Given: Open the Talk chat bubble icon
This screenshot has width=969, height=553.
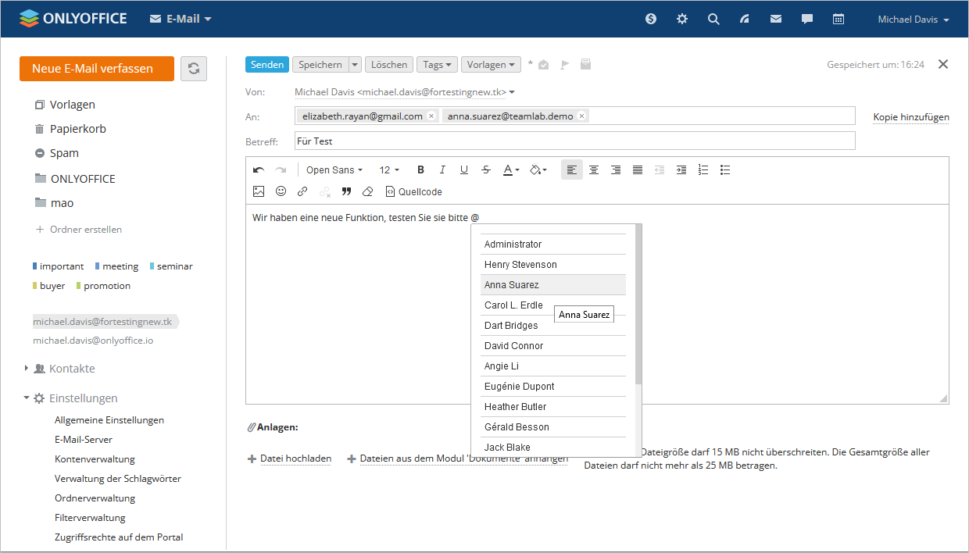Looking at the screenshot, I should point(807,20).
